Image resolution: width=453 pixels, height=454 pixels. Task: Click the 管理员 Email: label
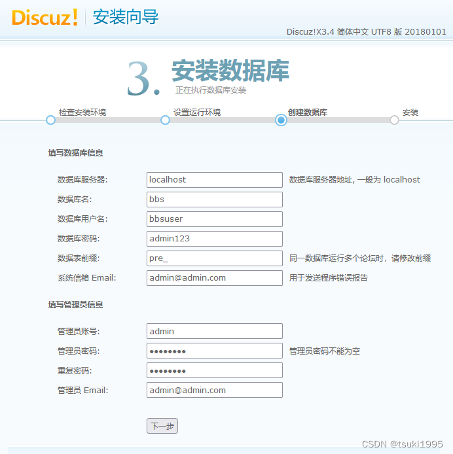pos(82,391)
